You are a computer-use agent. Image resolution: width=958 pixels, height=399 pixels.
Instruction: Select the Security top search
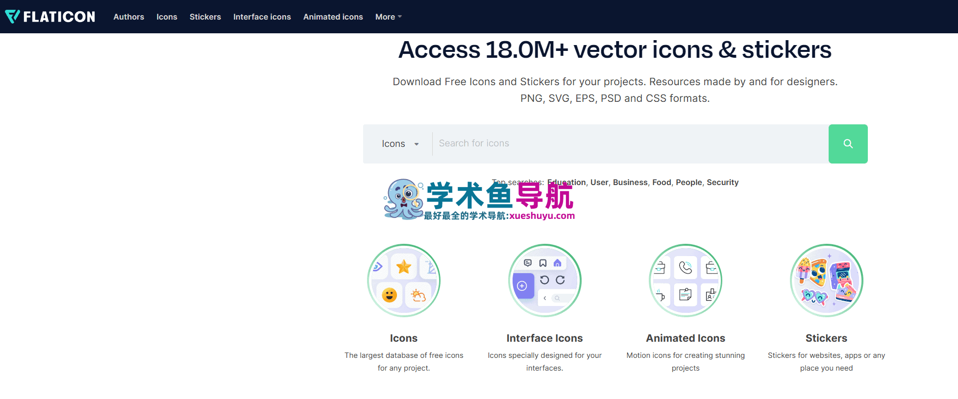click(723, 182)
